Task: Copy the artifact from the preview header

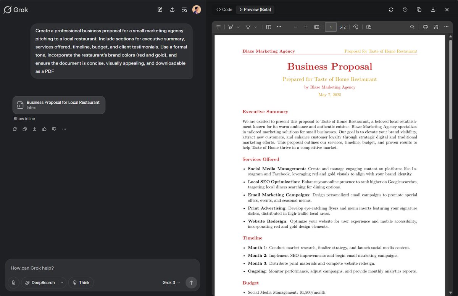Action: tap(419, 10)
